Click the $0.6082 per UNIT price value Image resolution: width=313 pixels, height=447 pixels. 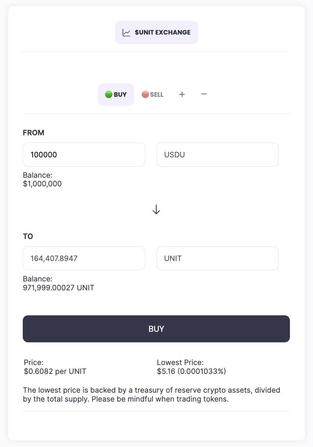coord(55,371)
